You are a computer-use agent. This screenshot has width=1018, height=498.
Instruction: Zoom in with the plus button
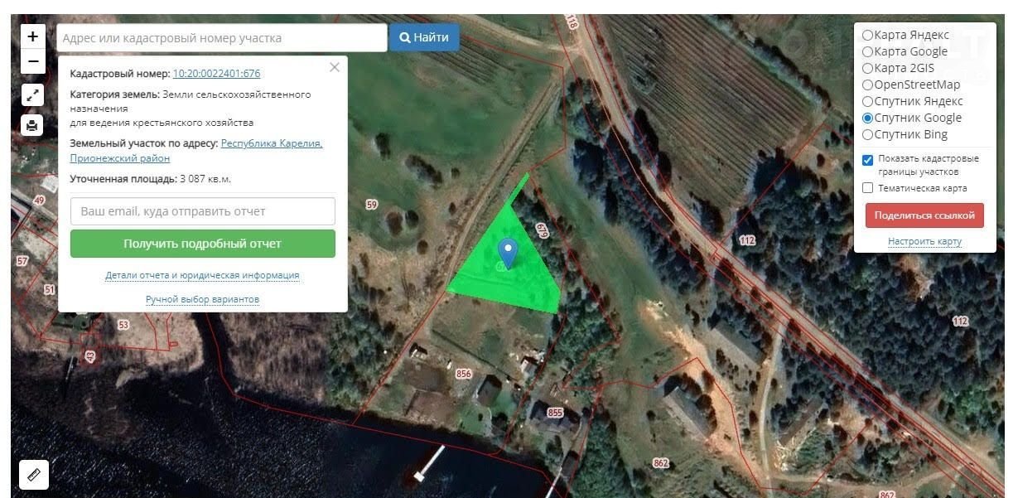[x=32, y=36]
